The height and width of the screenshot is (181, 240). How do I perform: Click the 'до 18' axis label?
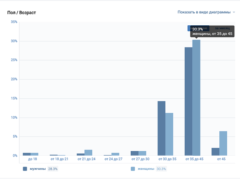[33, 159]
